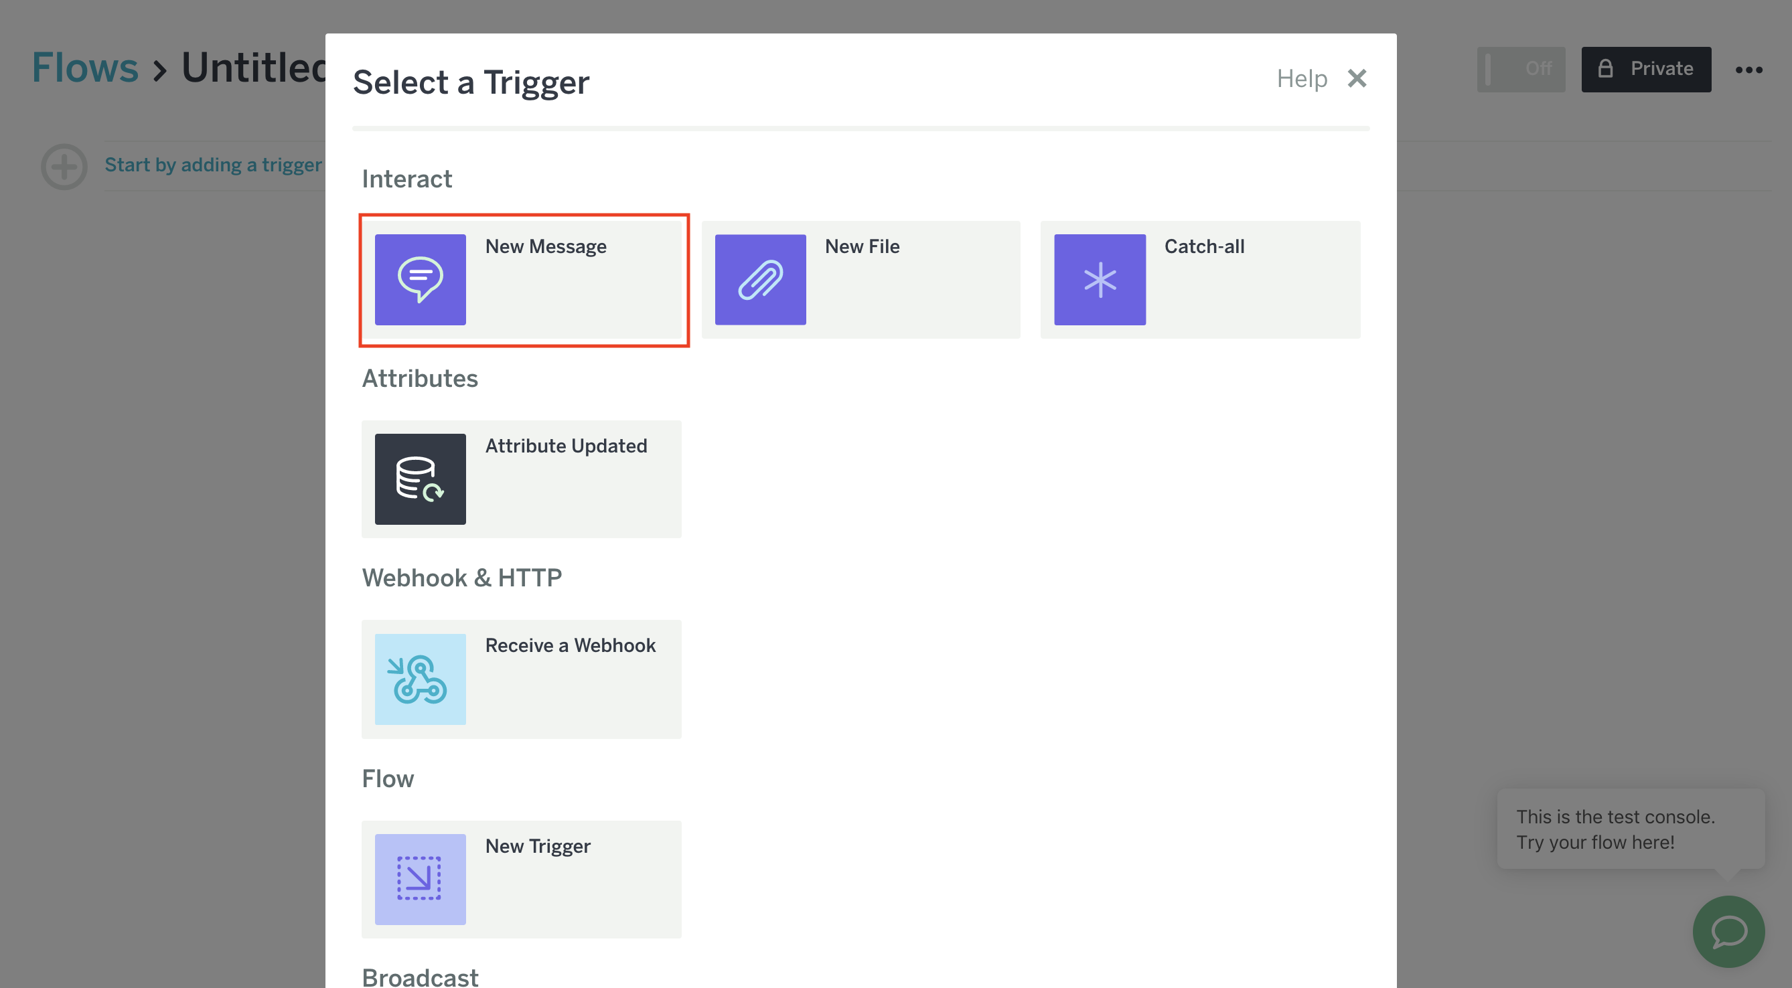Select the New Trigger flow icon
1792x988 pixels.
coord(420,879)
